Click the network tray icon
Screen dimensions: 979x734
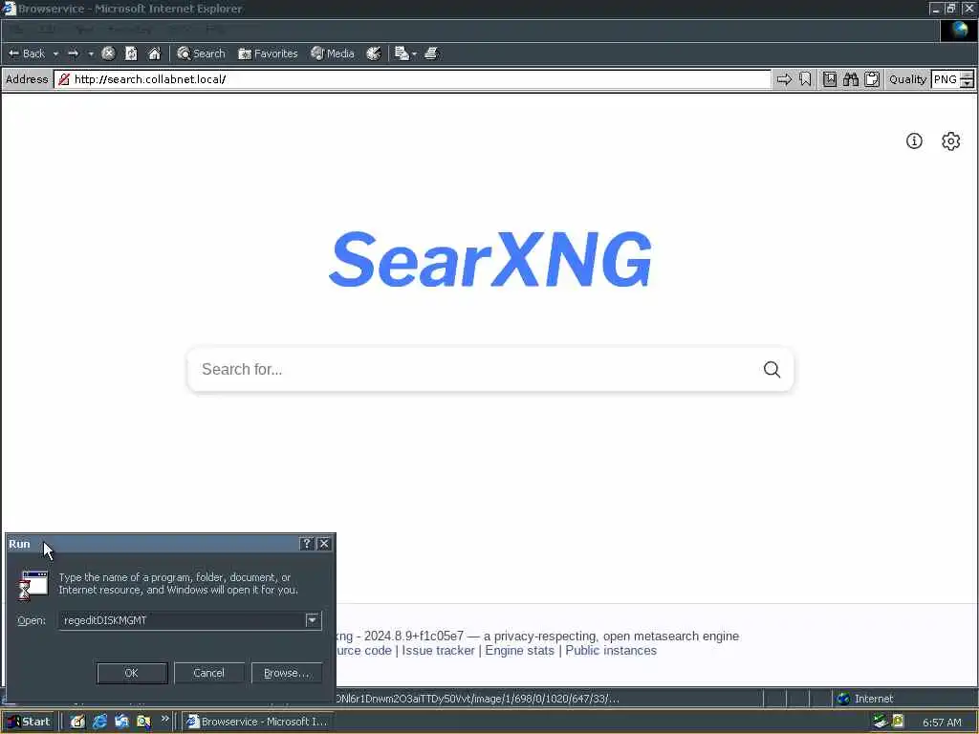click(881, 722)
